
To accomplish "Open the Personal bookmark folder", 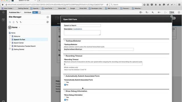I will click(125, 8).
